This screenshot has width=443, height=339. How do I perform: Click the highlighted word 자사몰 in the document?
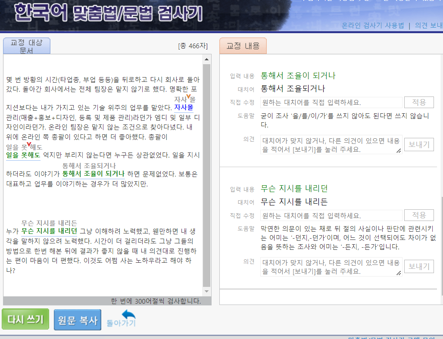184,108
